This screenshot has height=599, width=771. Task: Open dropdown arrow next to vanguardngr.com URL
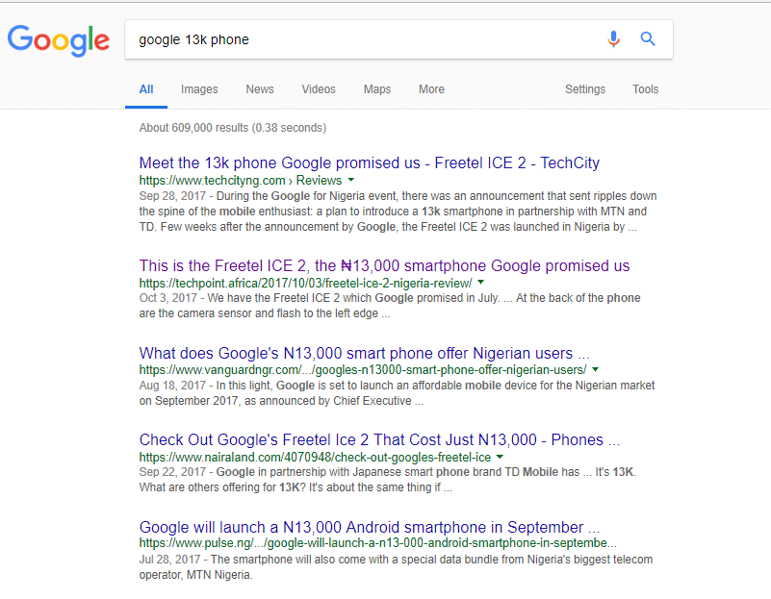coord(596,369)
